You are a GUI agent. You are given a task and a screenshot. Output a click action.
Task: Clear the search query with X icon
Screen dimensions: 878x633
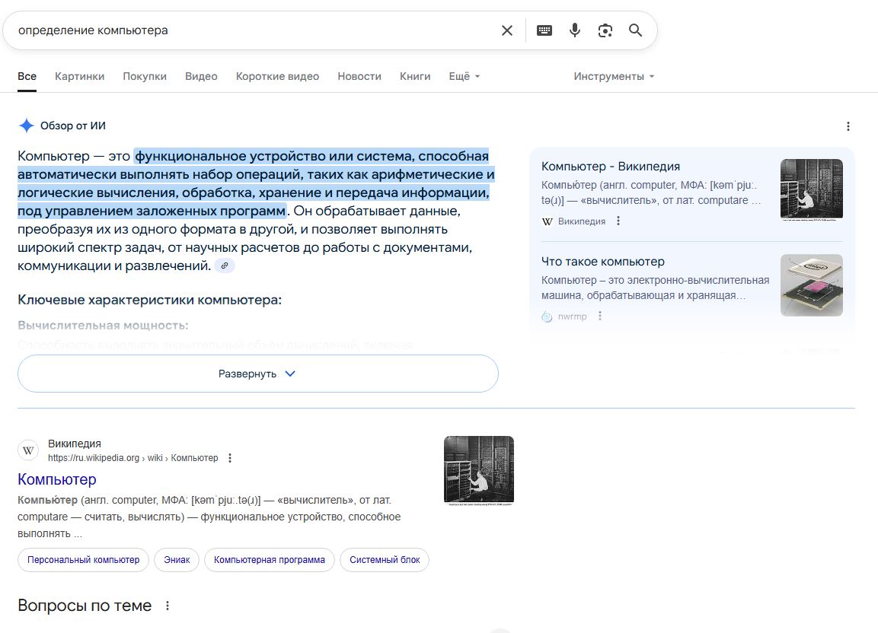507,30
